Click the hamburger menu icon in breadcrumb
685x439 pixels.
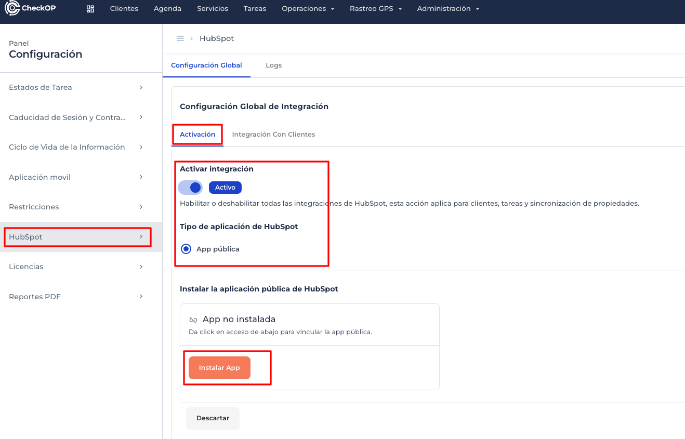click(180, 39)
